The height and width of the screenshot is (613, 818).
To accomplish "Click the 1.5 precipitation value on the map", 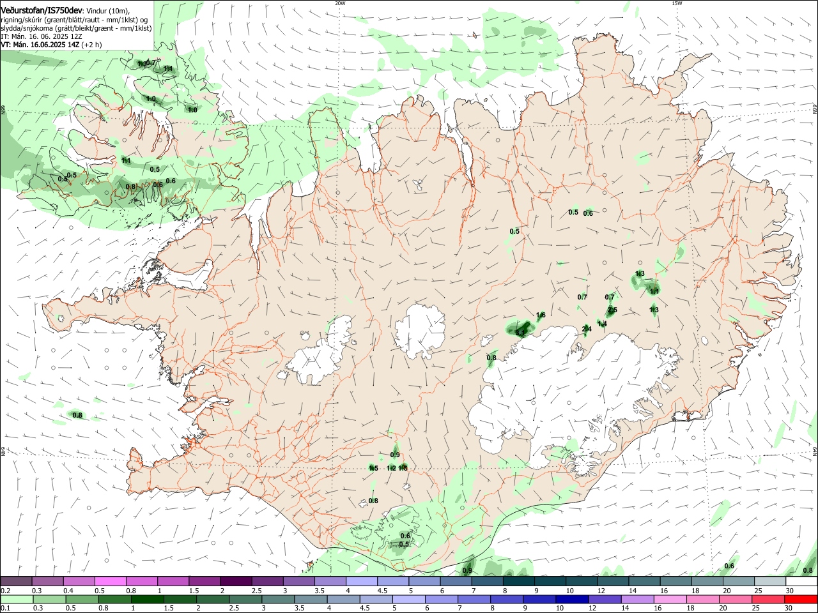I will (x=373, y=468).
